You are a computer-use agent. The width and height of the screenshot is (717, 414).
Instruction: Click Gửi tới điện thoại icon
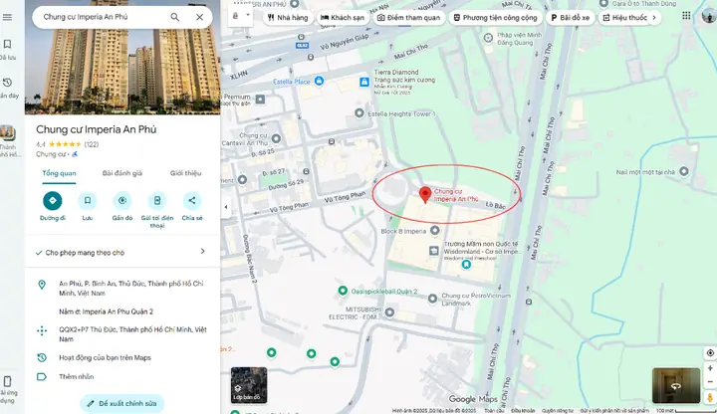[x=157, y=201]
